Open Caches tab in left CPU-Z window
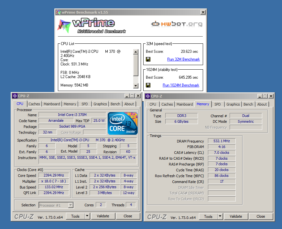The image size is (282, 229). (34, 104)
